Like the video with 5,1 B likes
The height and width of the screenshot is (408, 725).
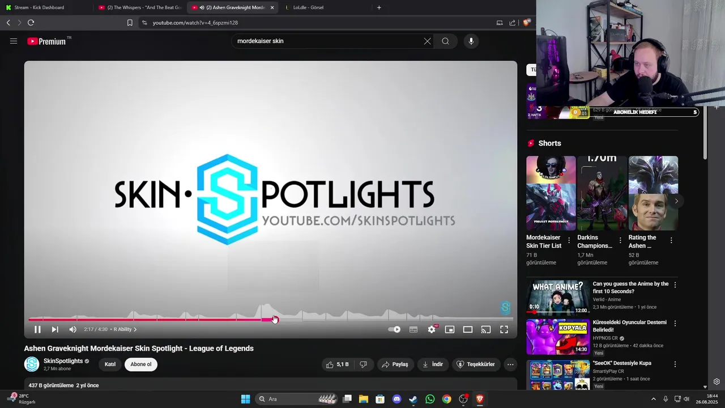338,364
